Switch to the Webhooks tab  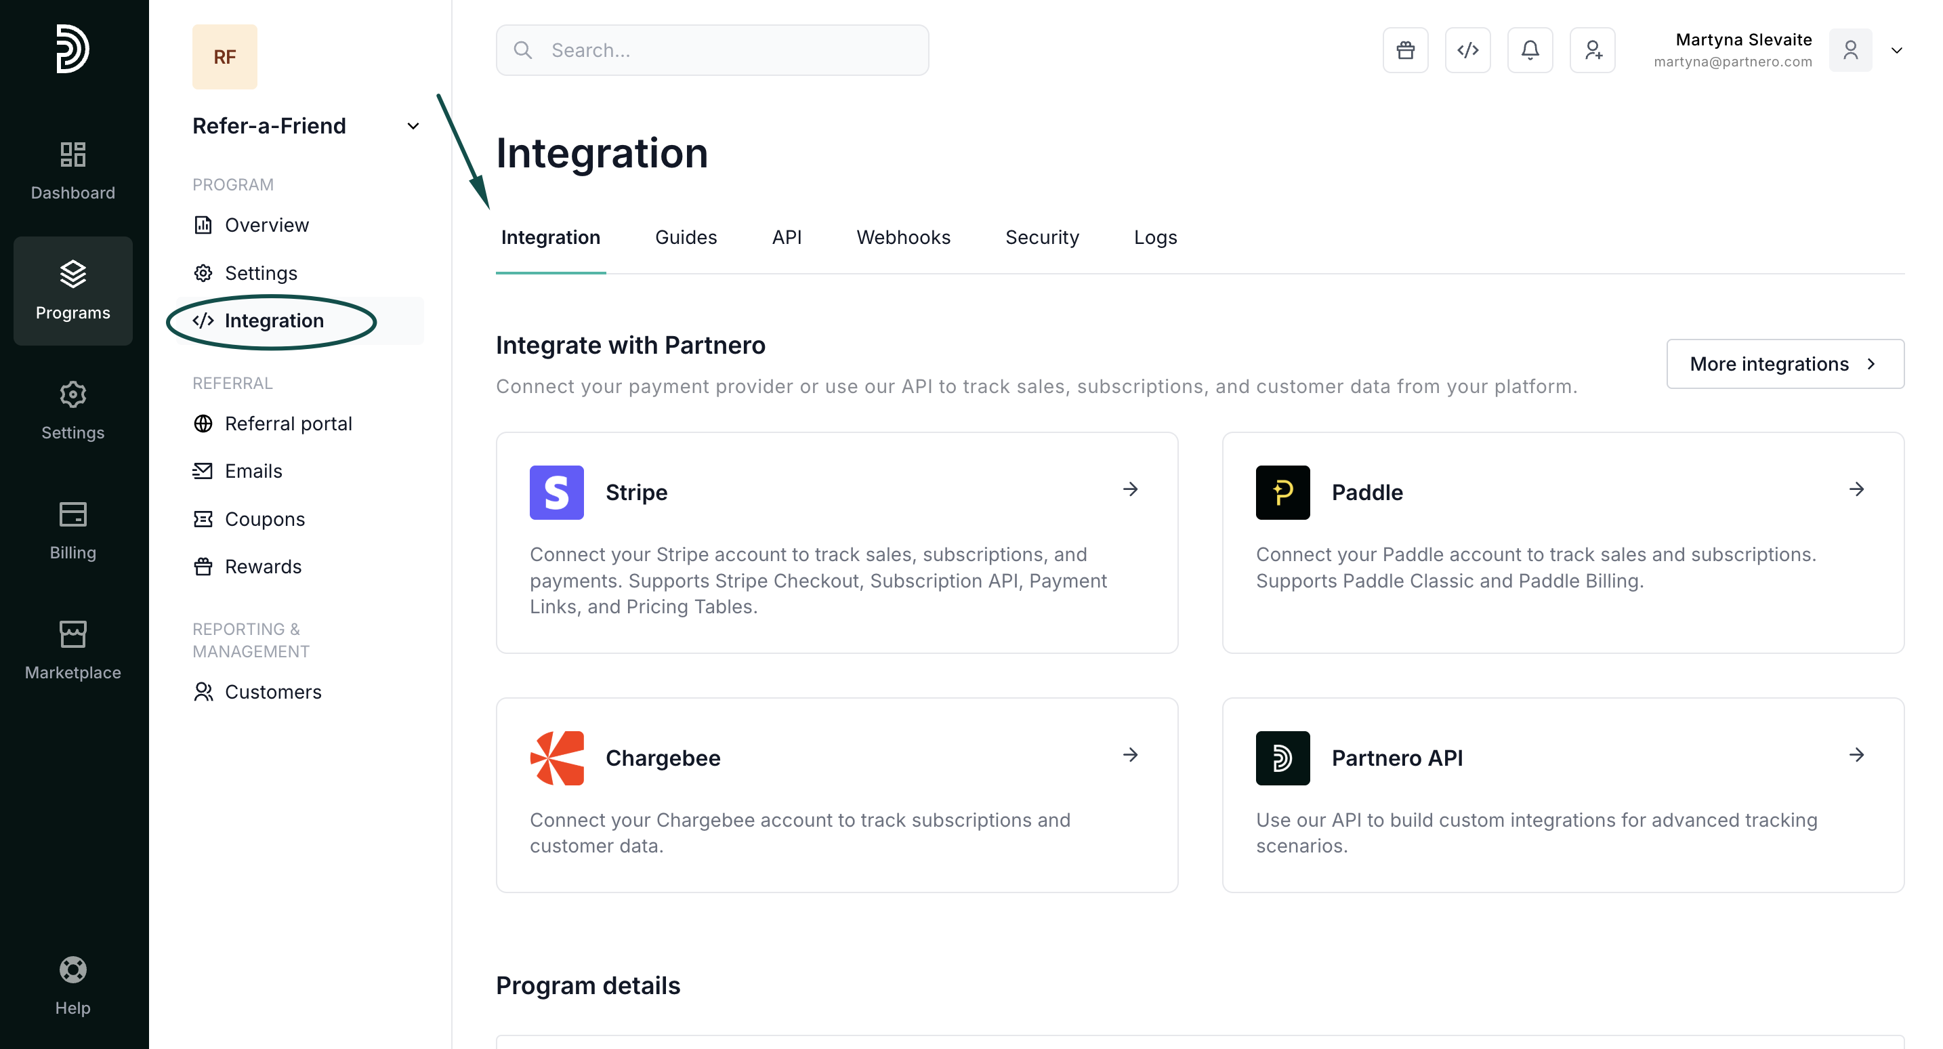pos(903,238)
